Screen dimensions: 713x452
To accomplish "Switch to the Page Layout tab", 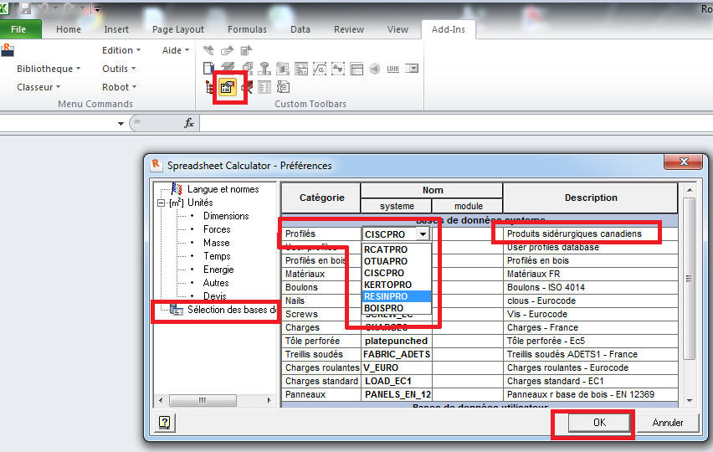I will (x=177, y=29).
